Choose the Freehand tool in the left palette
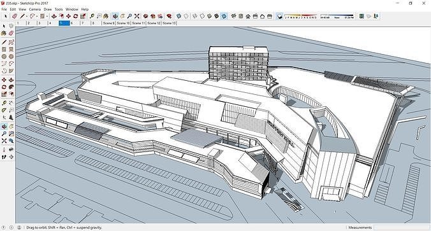The image size is (431, 231). pyautogui.click(x=11, y=42)
